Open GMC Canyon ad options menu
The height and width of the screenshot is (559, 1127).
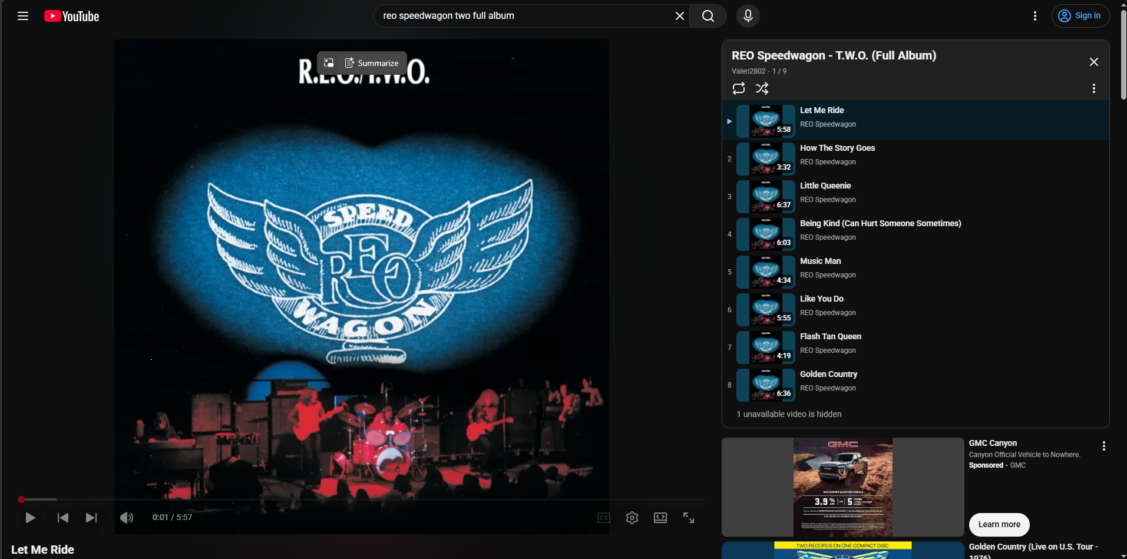pyautogui.click(x=1103, y=446)
